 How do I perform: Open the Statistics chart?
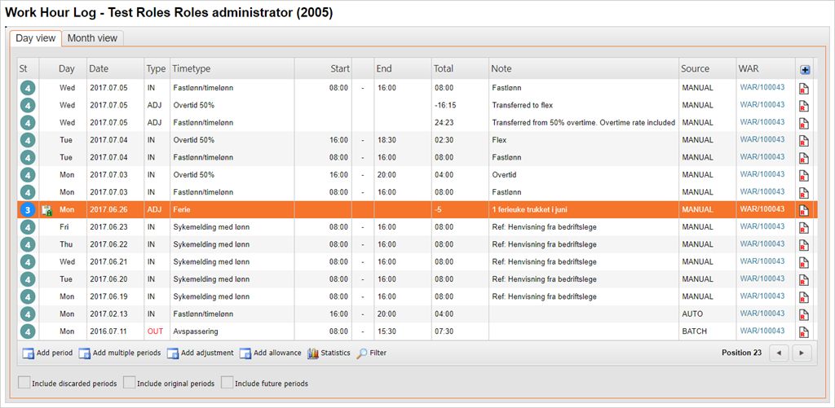click(x=329, y=353)
